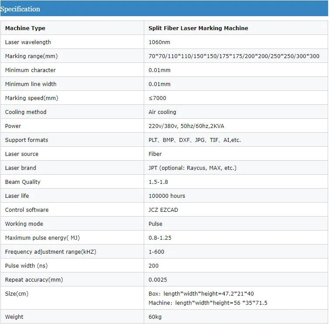
Task: Select the Laser source label
Action: [21, 154]
